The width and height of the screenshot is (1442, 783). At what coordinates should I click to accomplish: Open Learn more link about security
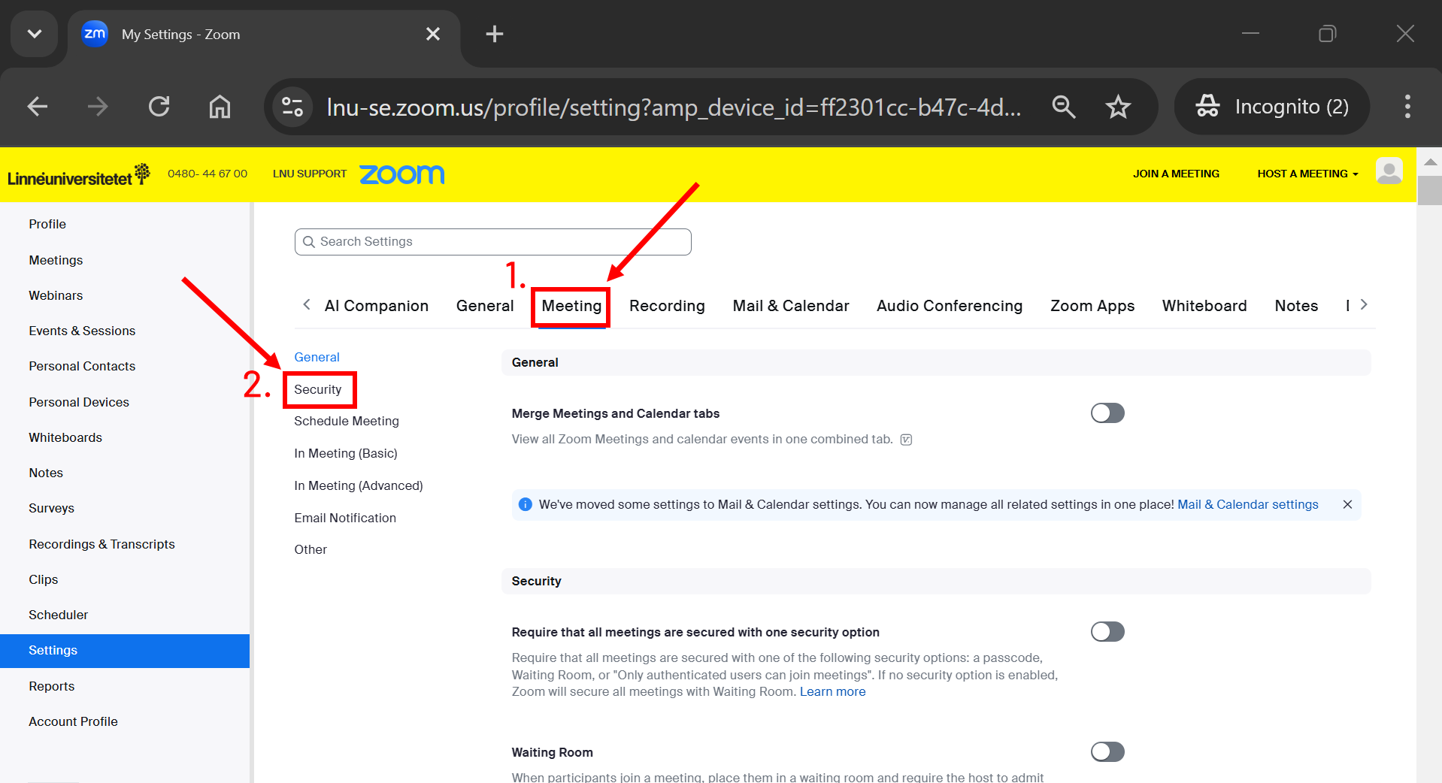[832, 691]
